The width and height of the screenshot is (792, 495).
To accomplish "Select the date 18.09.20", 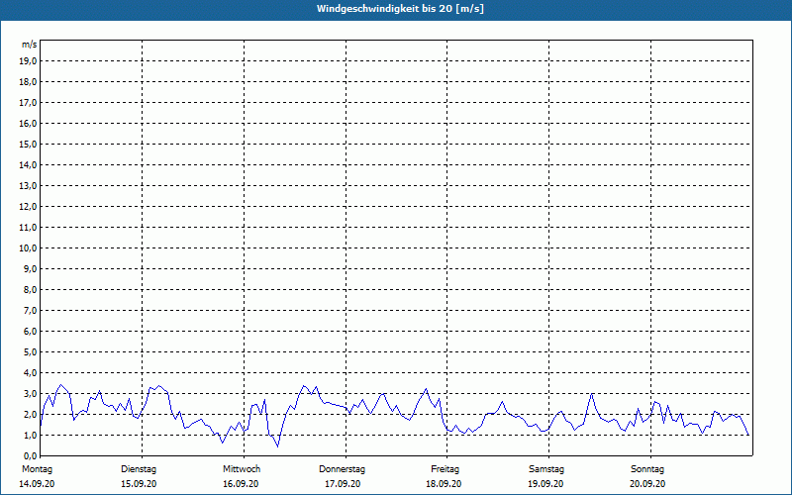I will [x=444, y=484].
